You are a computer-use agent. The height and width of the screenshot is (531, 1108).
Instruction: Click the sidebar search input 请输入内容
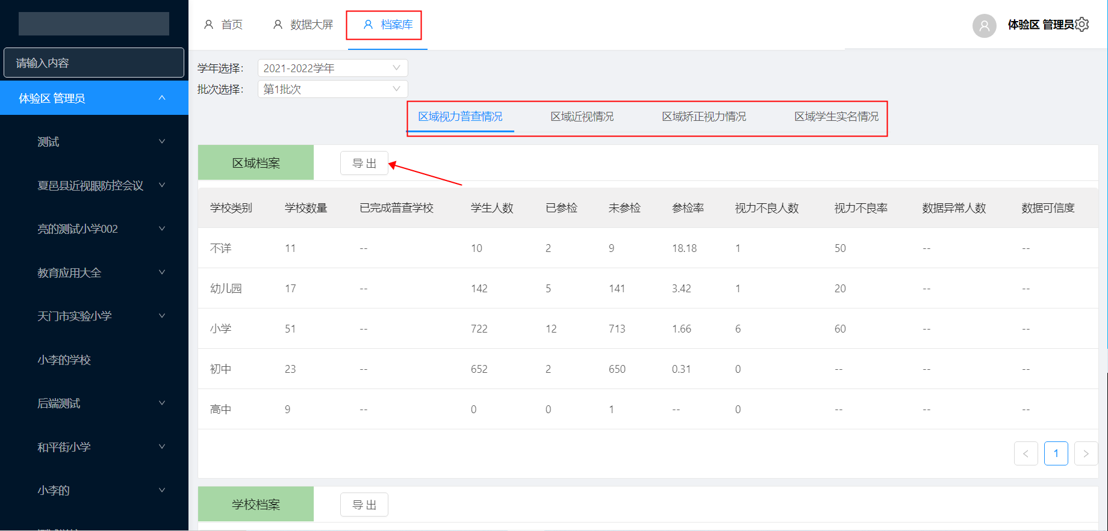click(94, 63)
